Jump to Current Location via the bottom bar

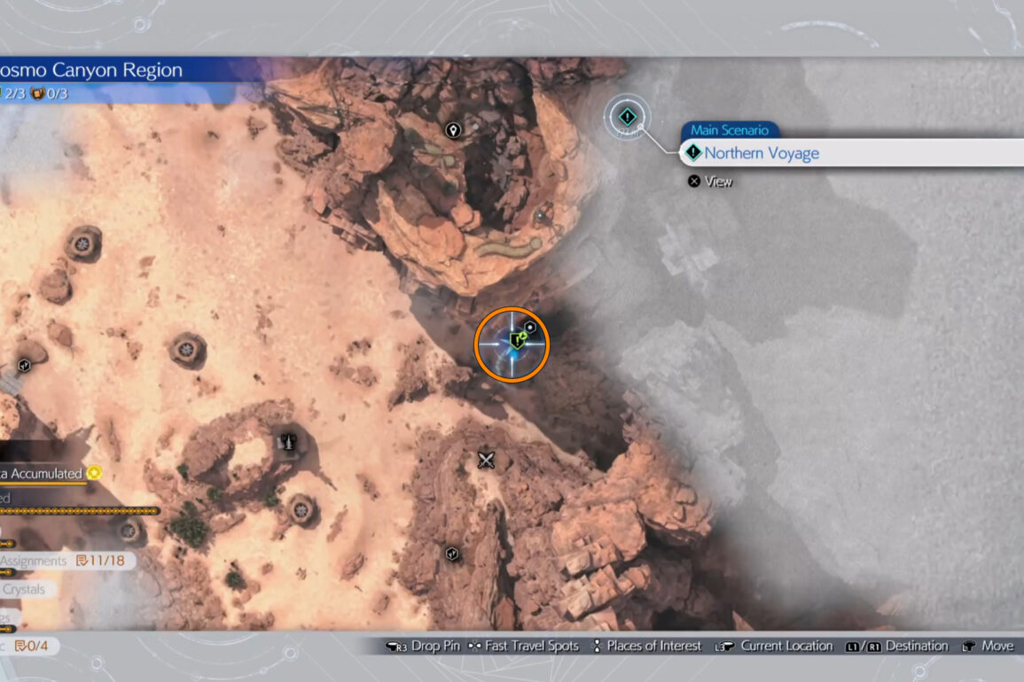point(777,646)
